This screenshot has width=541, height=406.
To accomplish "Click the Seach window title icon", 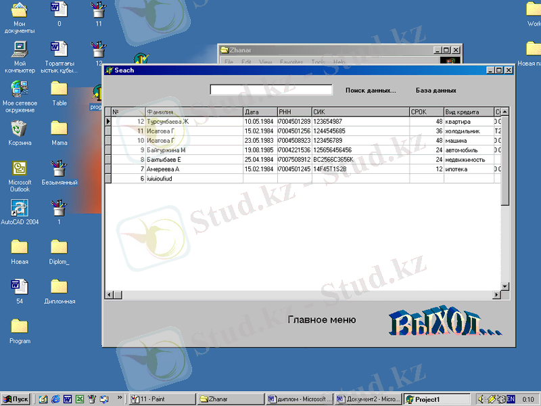I will pos(110,70).
